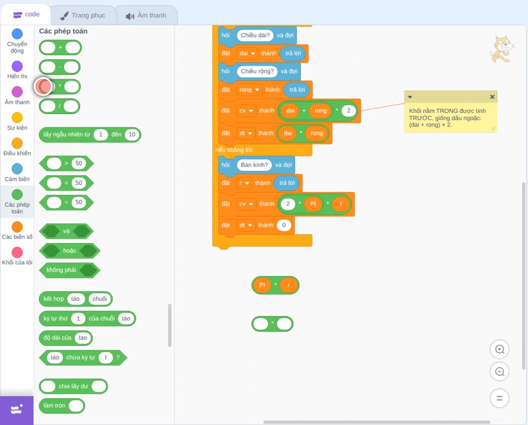This screenshot has height=425, width=528.
Task: Close the yellow comment note
Action: 492,97
